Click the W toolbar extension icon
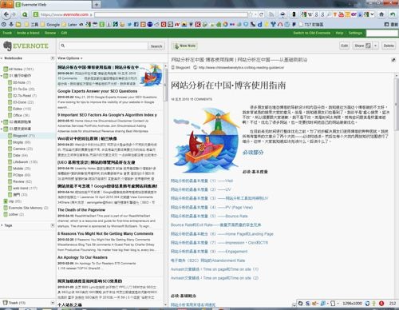This screenshot has width=399, height=310. coord(310,14)
